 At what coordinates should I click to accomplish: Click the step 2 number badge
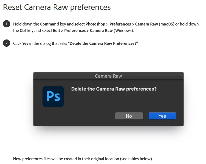6,43
